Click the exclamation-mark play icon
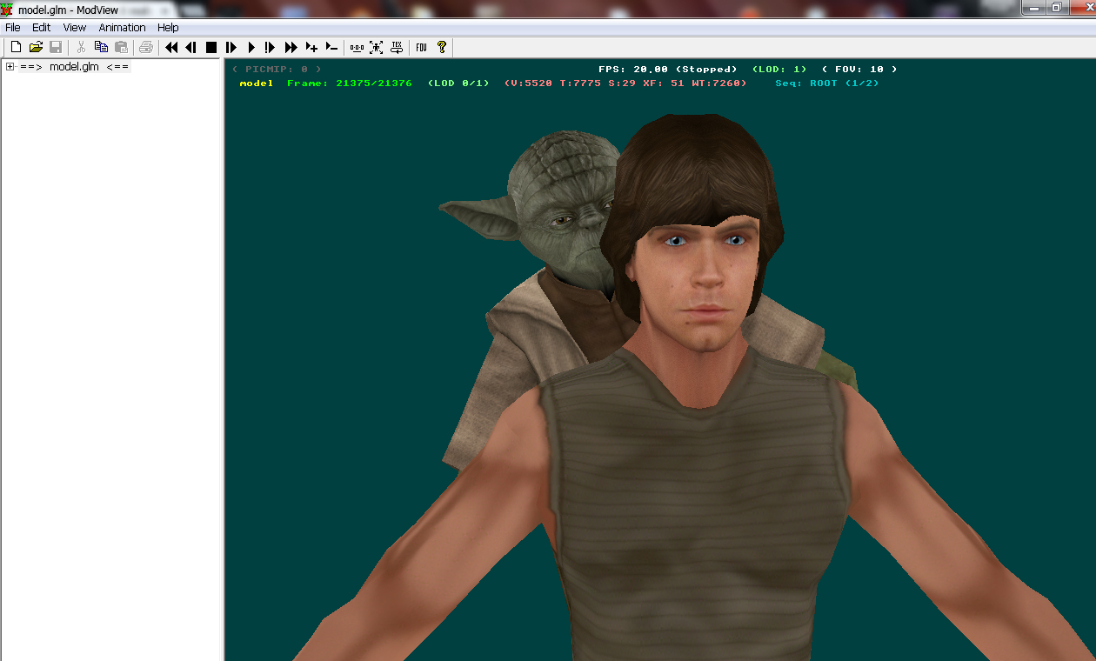 pos(271,47)
